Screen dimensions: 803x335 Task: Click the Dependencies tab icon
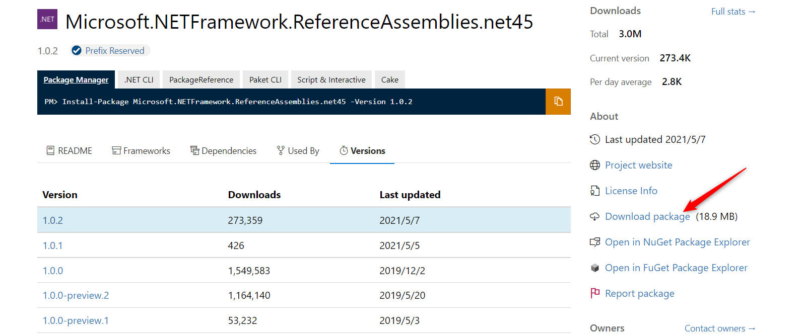coord(194,150)
